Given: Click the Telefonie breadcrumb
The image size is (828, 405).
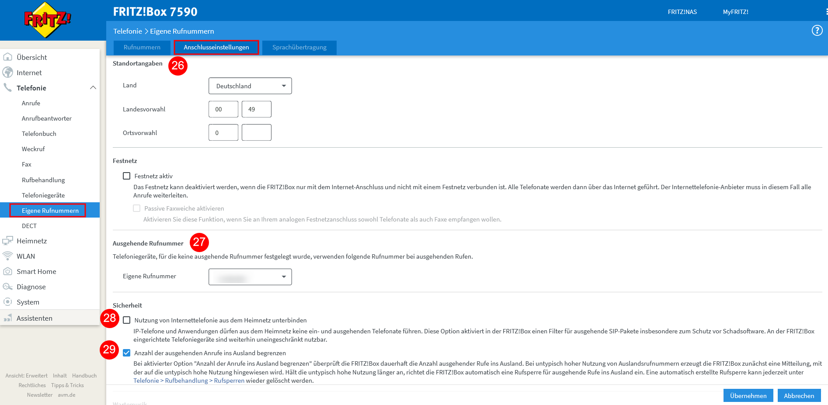Looking at the screenshot, I should (x=128, y=31).
